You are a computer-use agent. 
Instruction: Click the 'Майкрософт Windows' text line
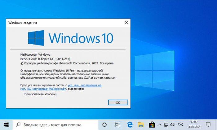point(35,54)
